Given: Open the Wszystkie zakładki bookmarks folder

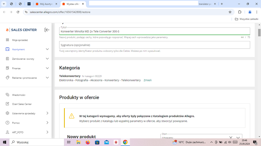Looking at the screenshot, I should coord(247,19).
